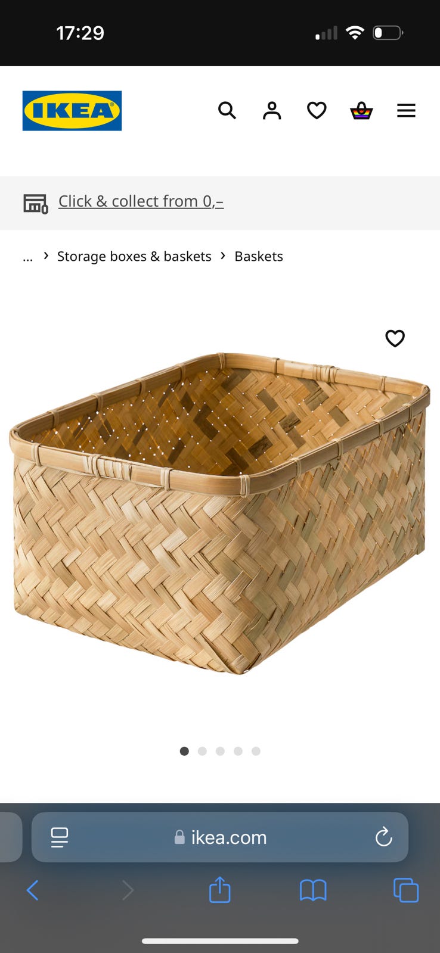The width and height of the screenshot is (440, 953).
Task: Open the favourites heart in header
Action: 317,110
